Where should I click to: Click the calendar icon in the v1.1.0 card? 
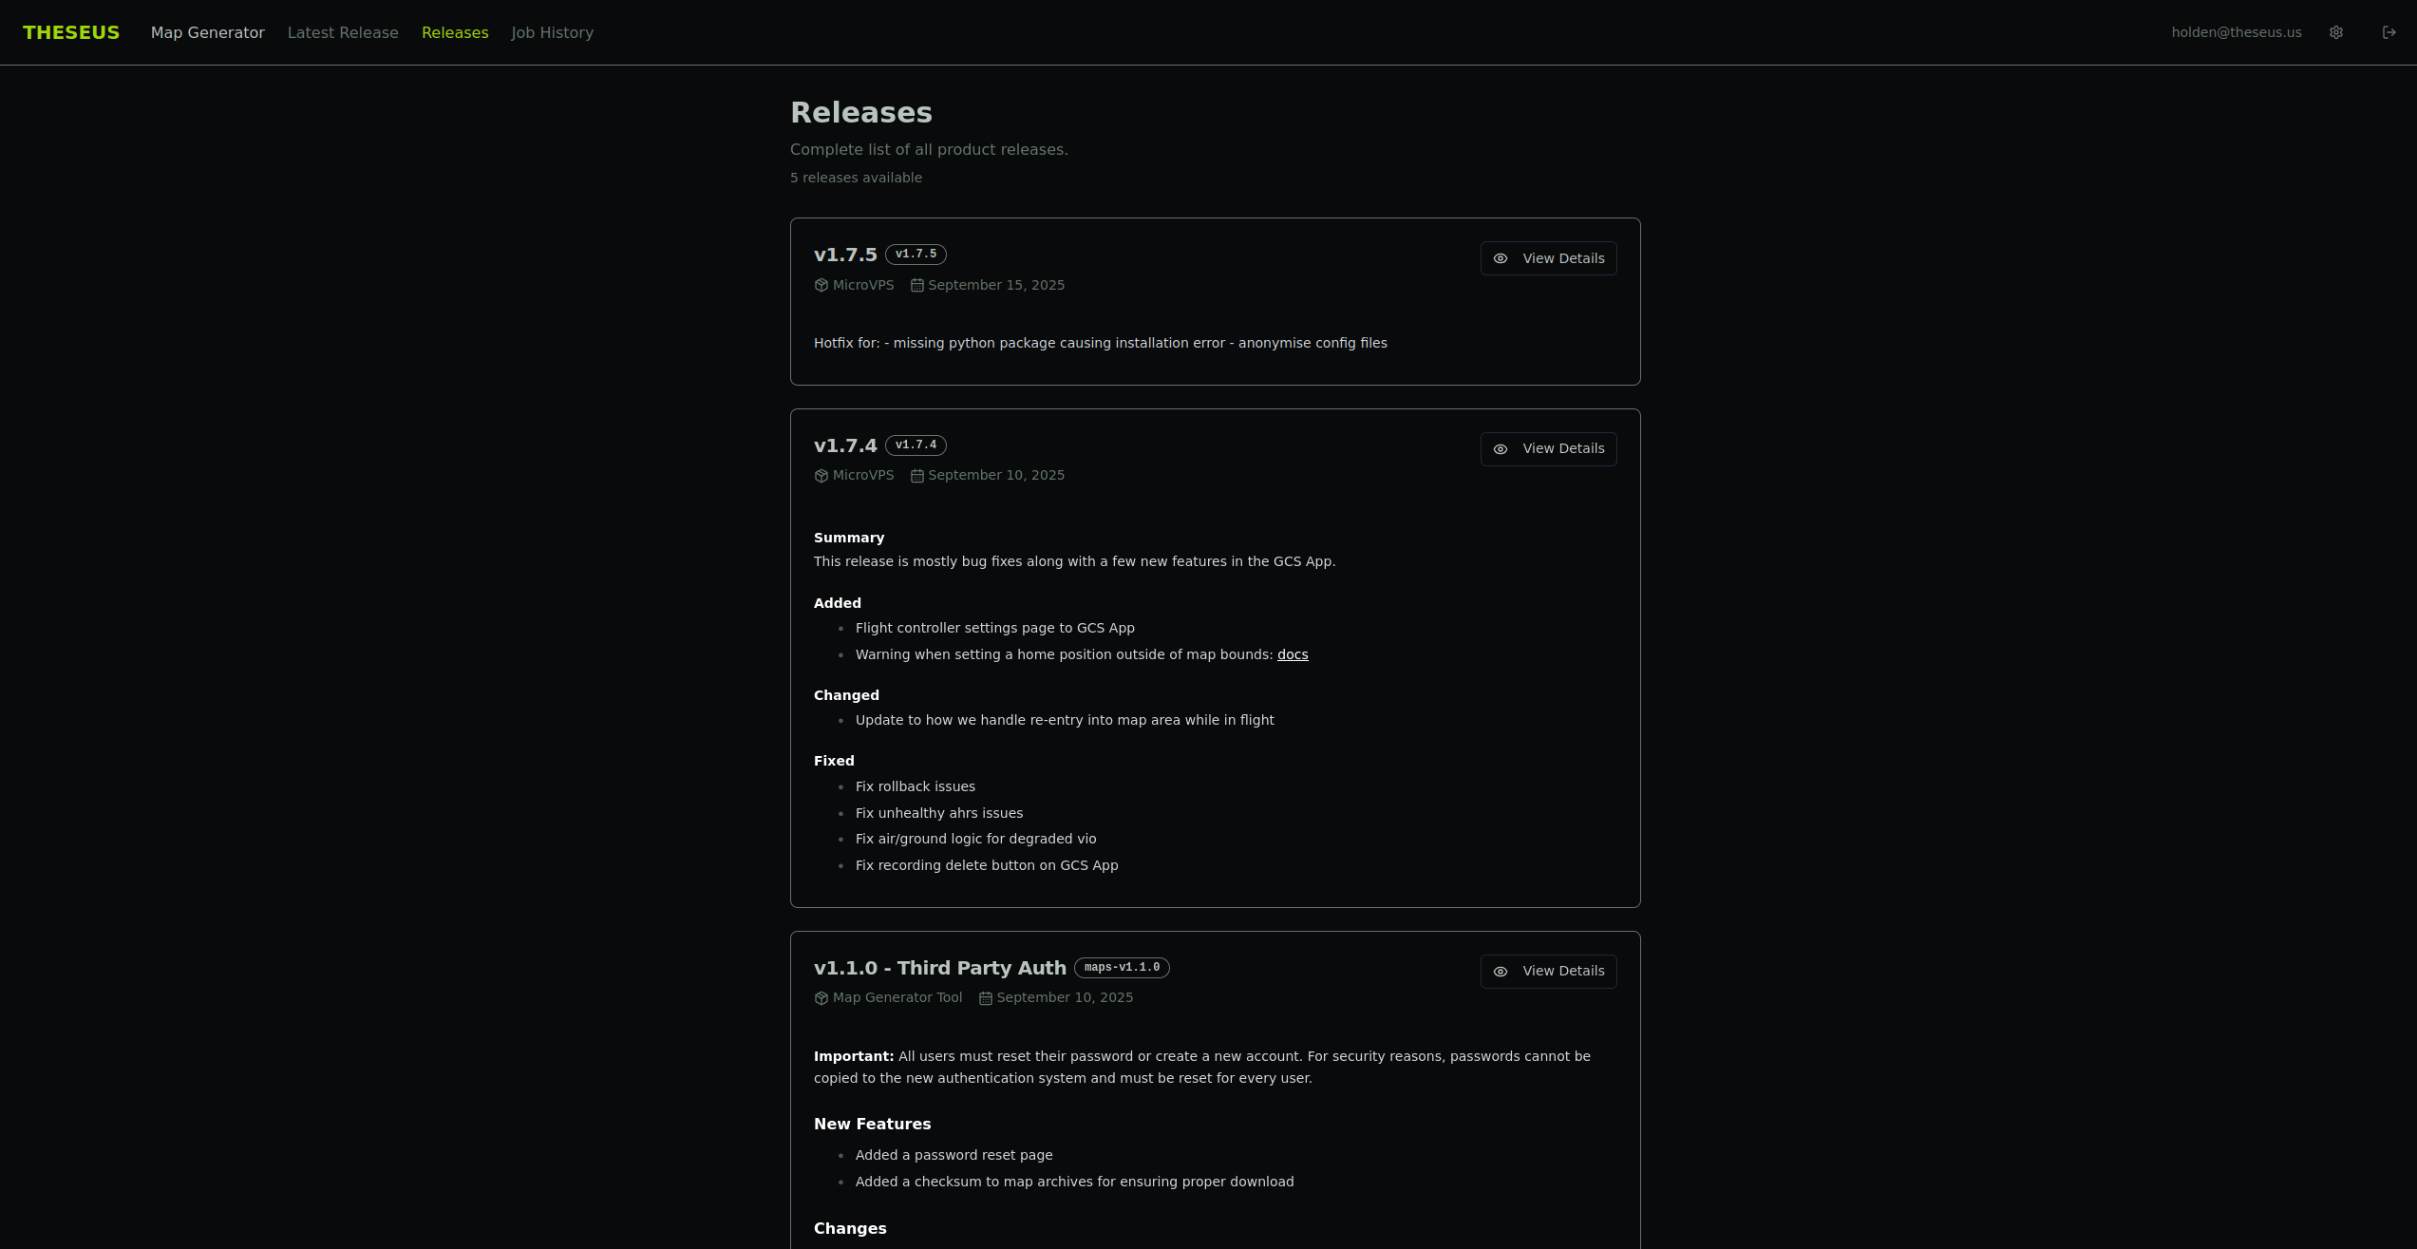[x=985, y=998]
